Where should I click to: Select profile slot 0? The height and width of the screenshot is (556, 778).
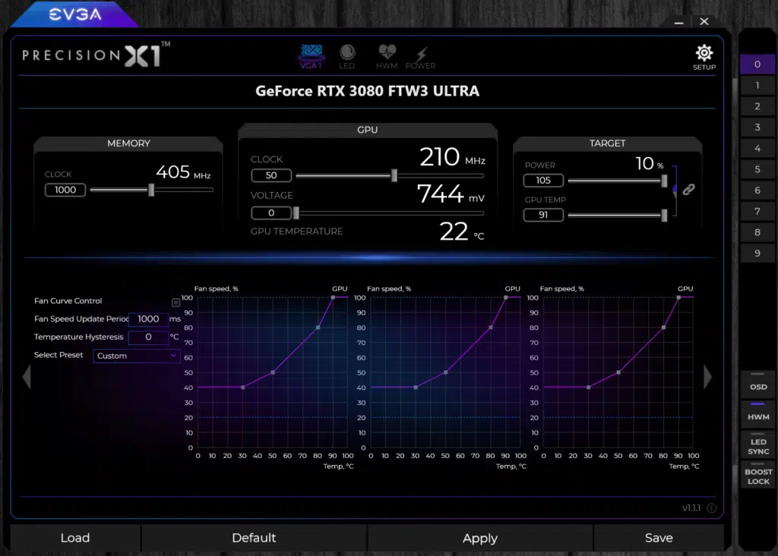pos(757,64)
